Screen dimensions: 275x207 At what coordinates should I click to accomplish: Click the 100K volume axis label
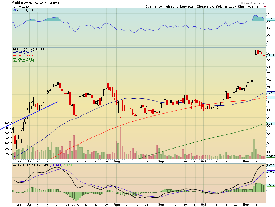8,154
